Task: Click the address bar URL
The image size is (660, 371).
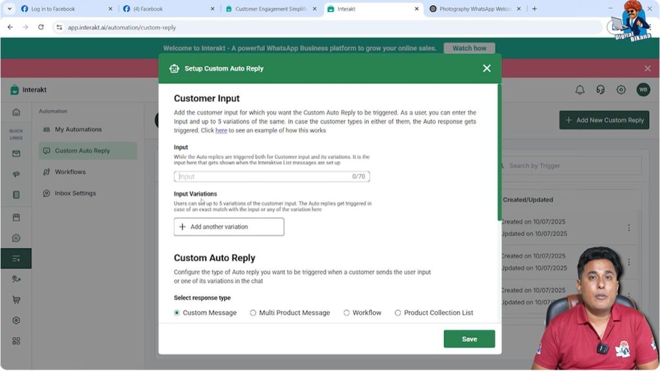Action: (122, 27)
